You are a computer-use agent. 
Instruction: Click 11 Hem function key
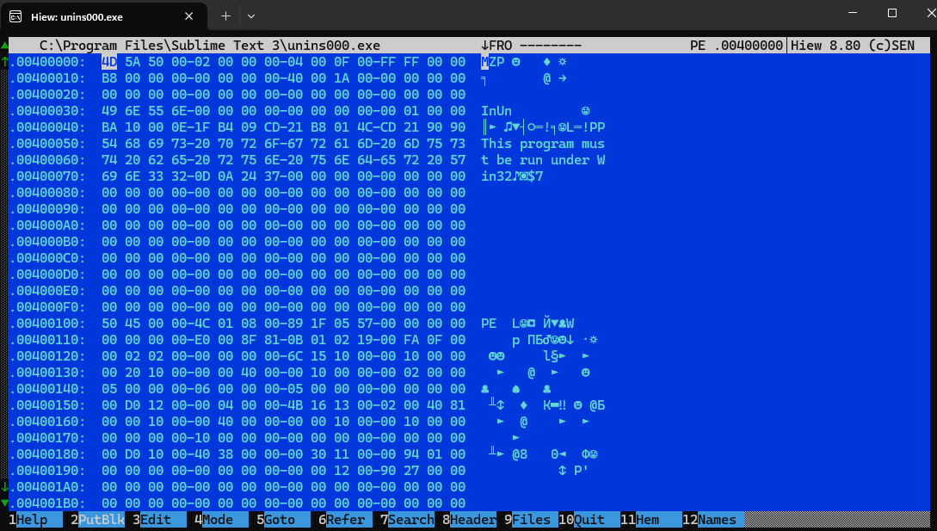pos(651,520)
